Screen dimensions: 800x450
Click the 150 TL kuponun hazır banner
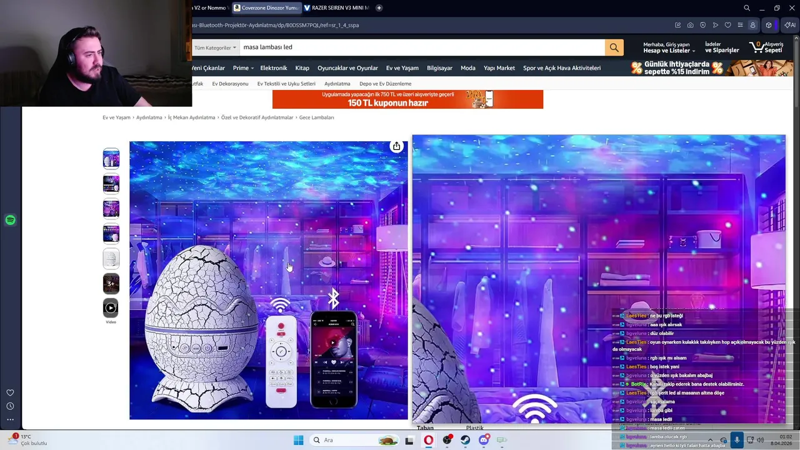click(407, 99)
